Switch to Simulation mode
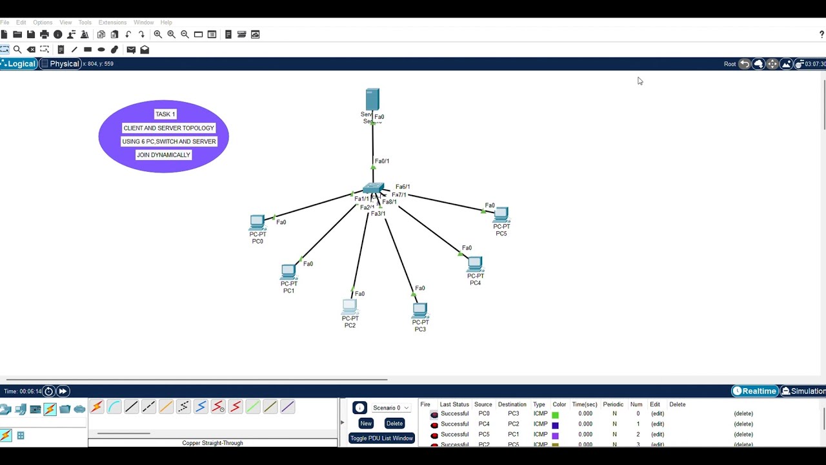This screenshot has width=826, height=465. coord(803,391)
